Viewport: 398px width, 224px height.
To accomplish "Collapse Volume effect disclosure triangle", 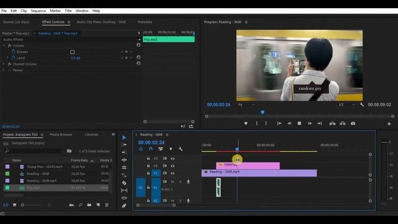I will pos(4,45).
